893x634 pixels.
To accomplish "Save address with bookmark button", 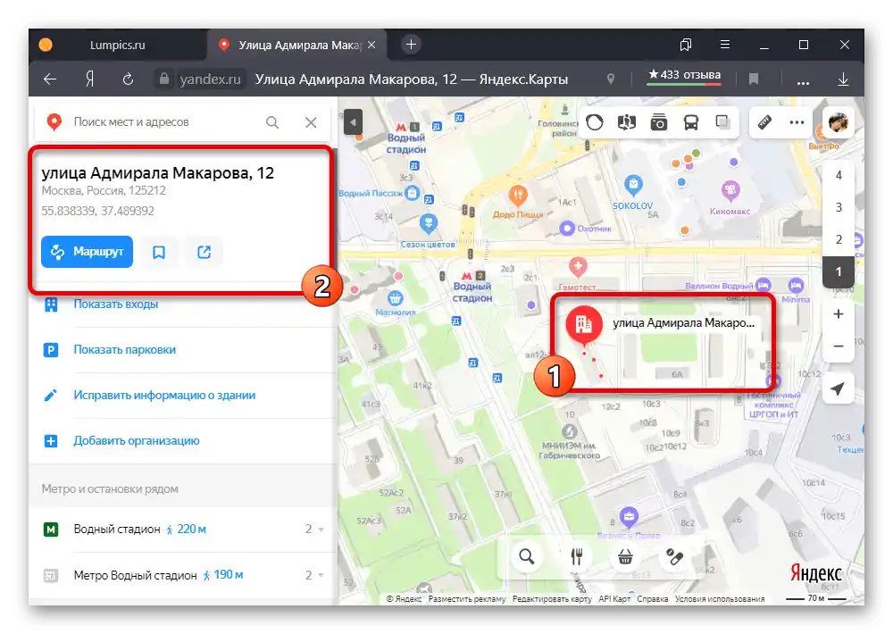I will point(159,252).
